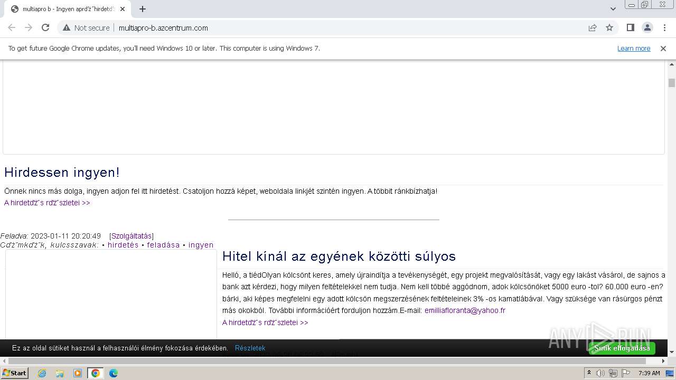Open the Windows Start menu
Viewport: 676px width, 380px height.
click(15, 373)
